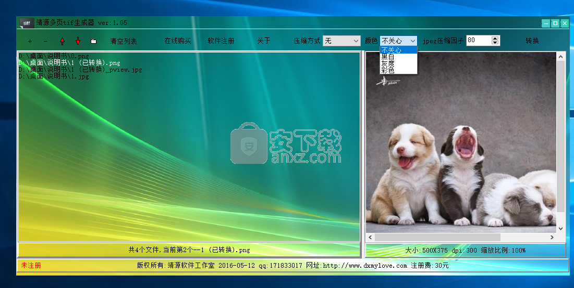
Task: Select file D:\桌面\说明书\0.png
Action: click(54, 56)
